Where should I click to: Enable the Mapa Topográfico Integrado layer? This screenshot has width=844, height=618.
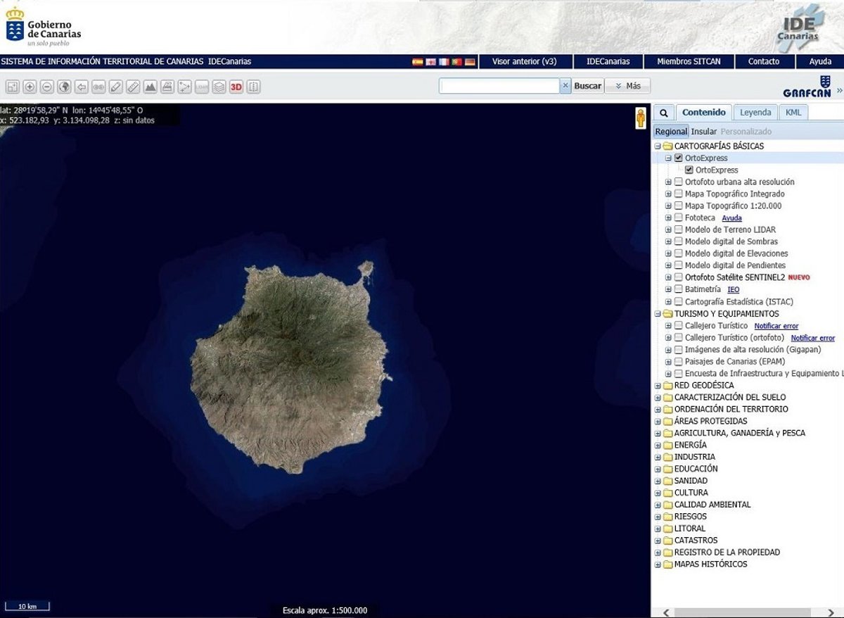coord(679,194)
